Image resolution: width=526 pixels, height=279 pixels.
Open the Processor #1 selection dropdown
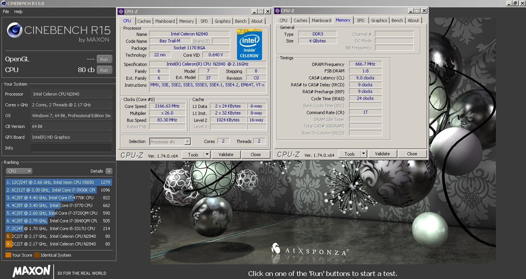(170, 142)
